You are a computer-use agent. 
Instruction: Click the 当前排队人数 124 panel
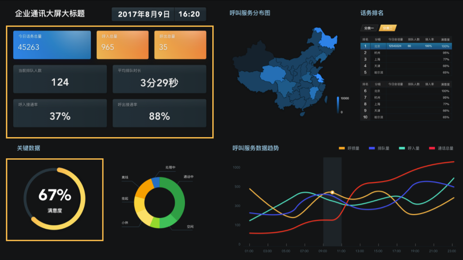point(60,79)
